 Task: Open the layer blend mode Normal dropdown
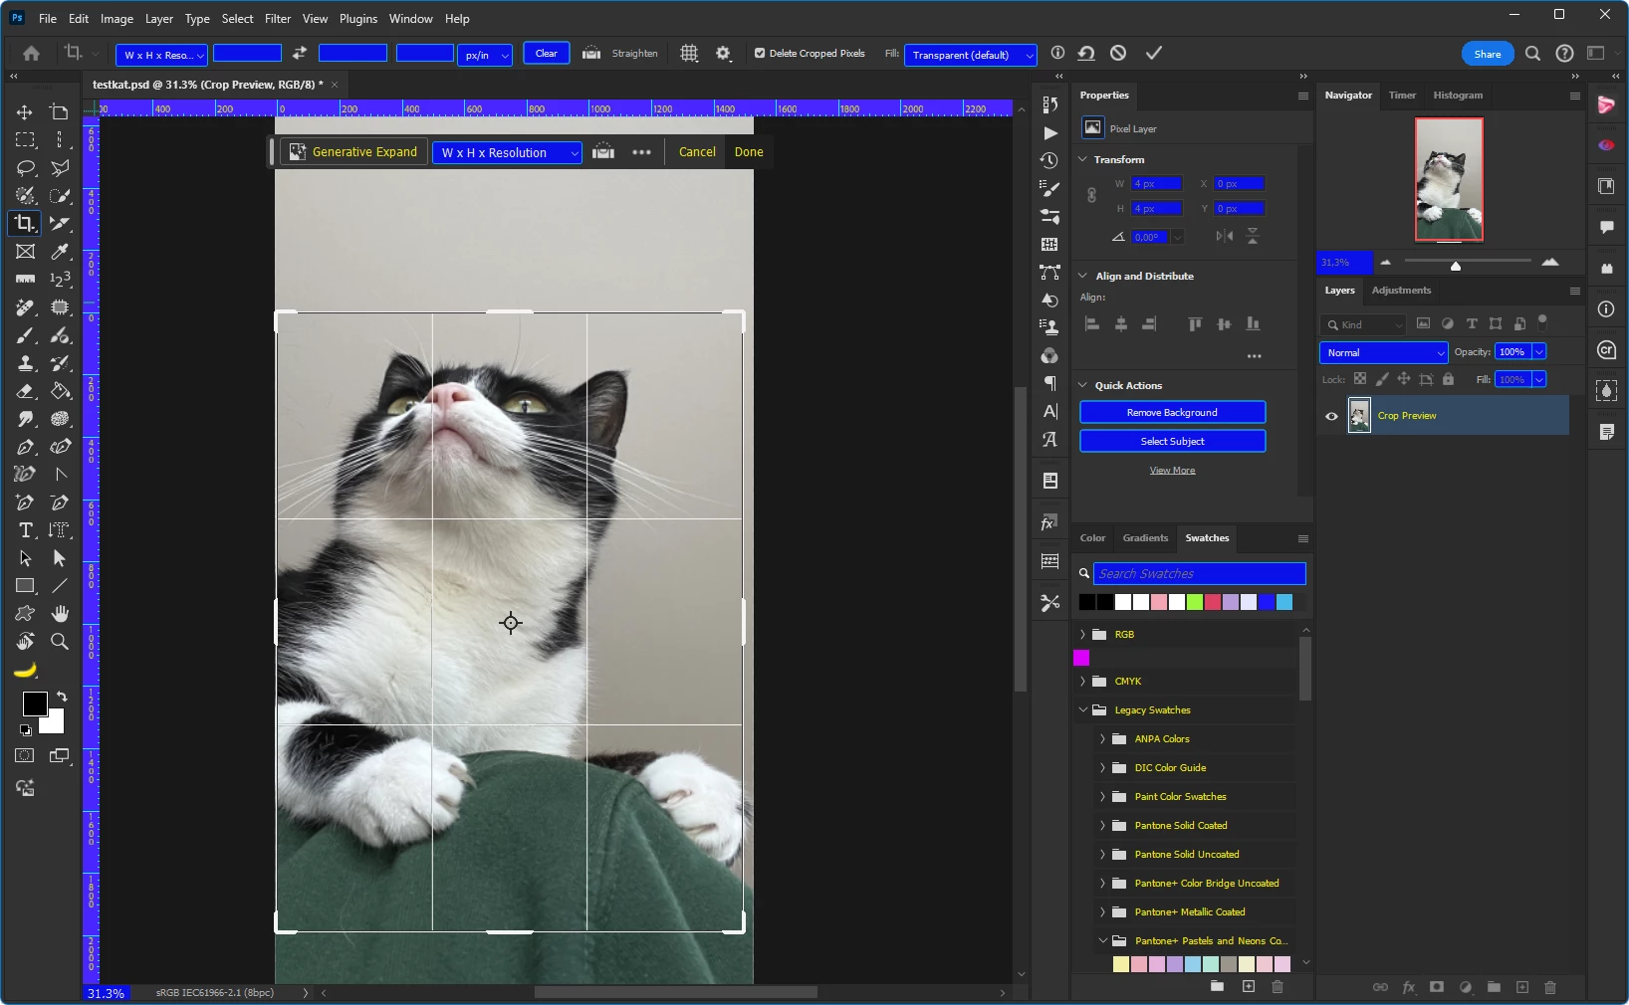point(1383,352)
